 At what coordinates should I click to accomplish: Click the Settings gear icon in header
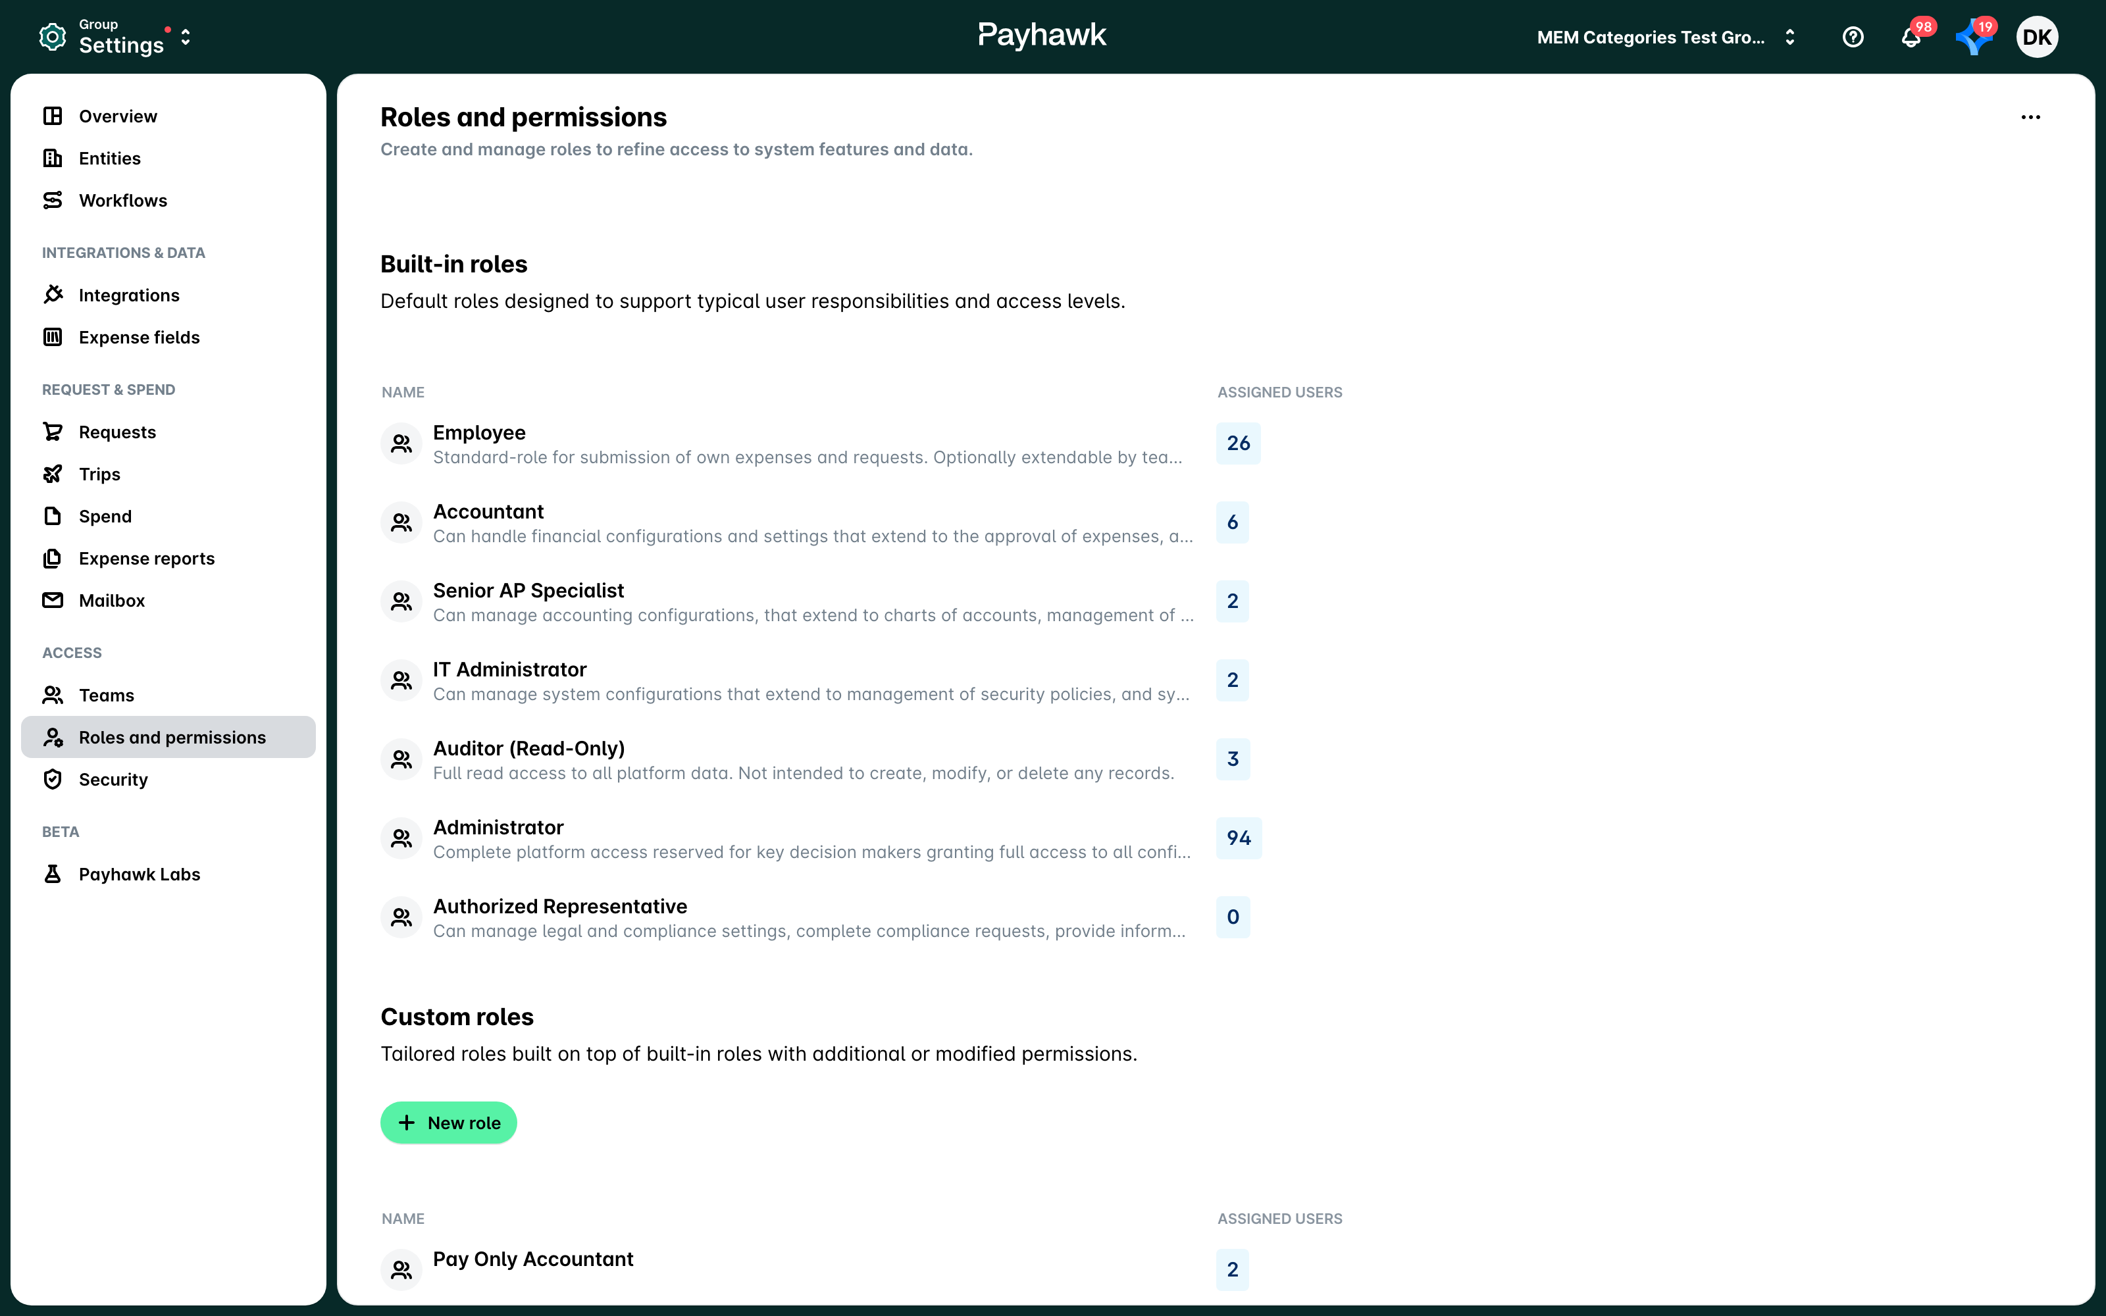click(52, 37)
